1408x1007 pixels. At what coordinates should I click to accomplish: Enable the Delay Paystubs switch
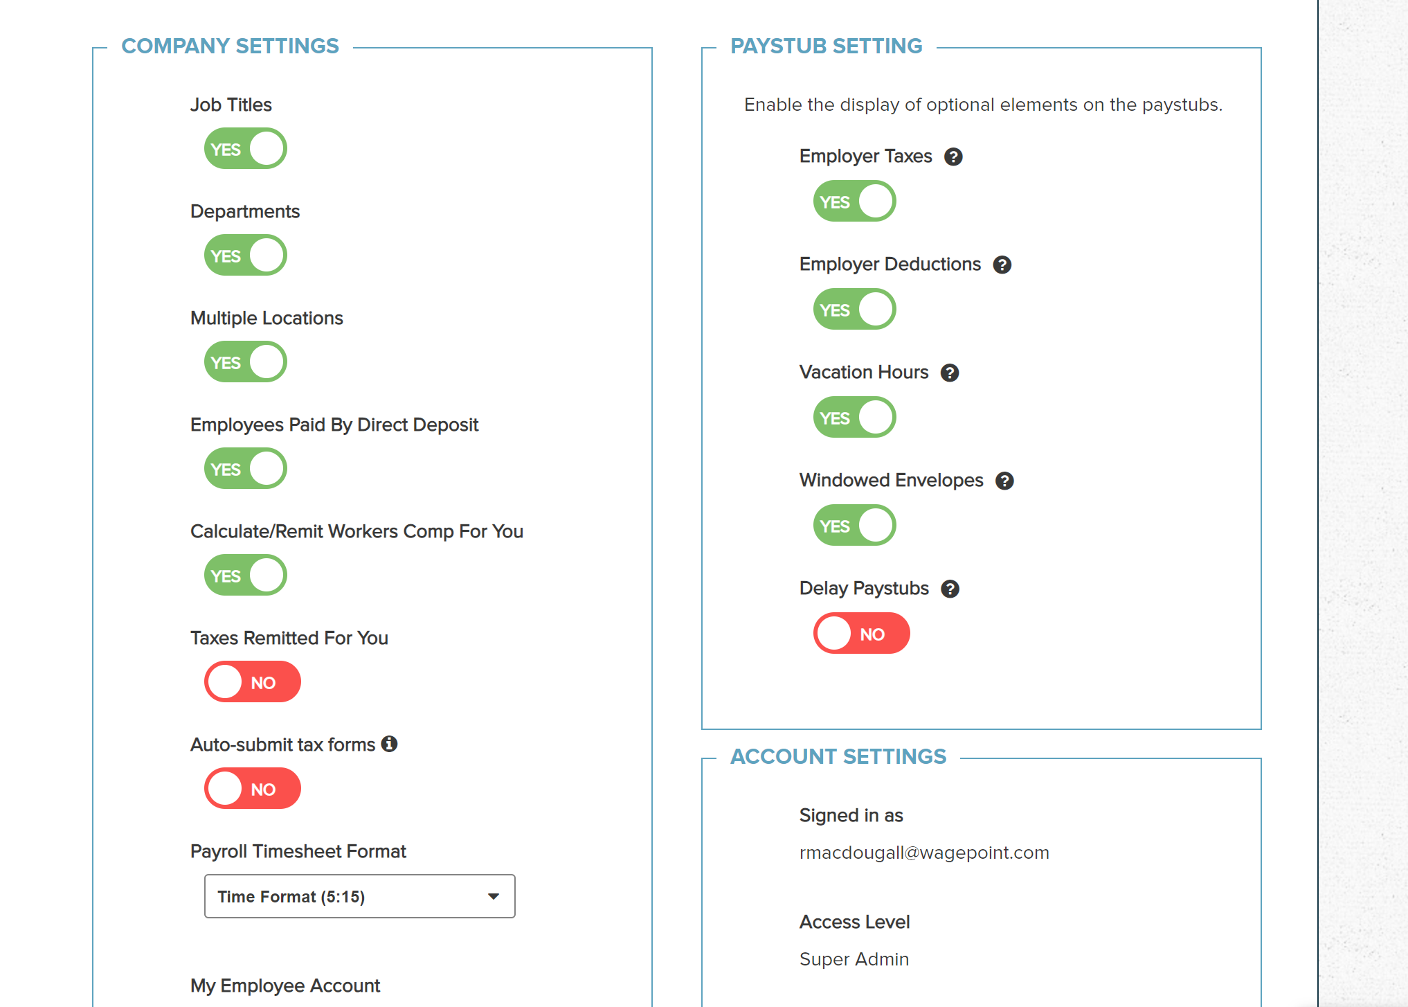[x=862, y=634]
